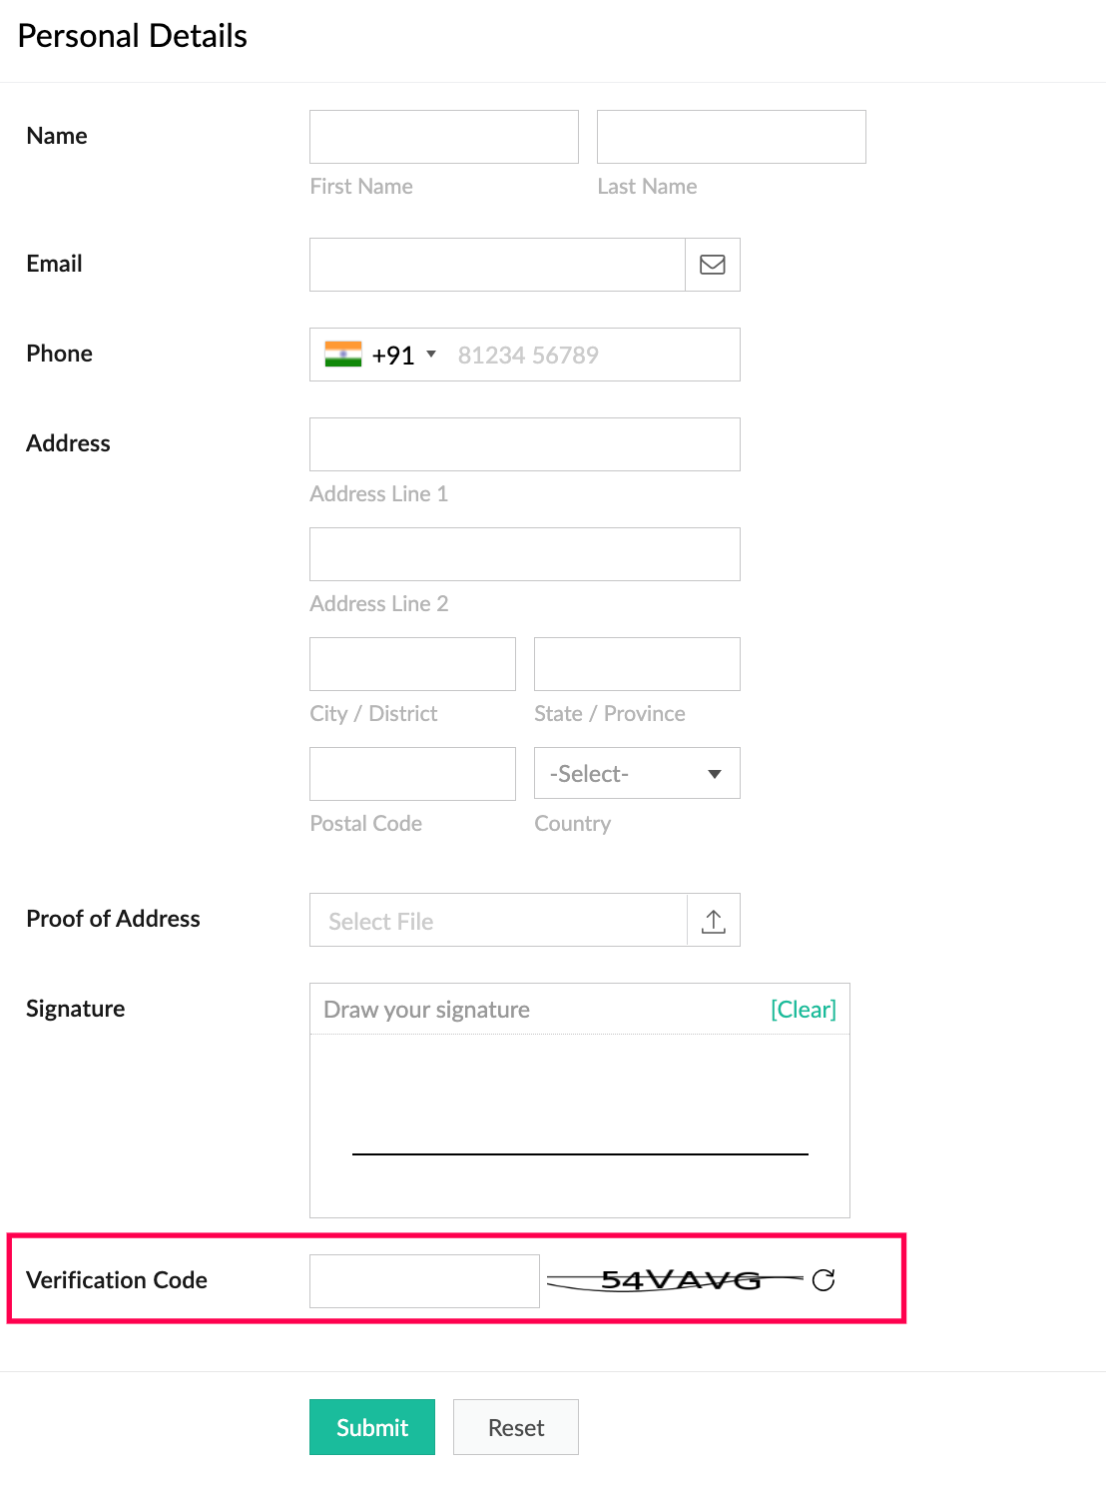The height and width of the screenshot is (1490, 1106).
Task: Select the City / District field
Action: click(412, 664)
